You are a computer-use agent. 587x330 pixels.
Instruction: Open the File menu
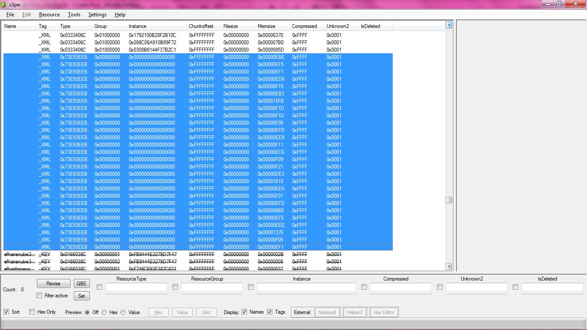click(x=10, y=14)
